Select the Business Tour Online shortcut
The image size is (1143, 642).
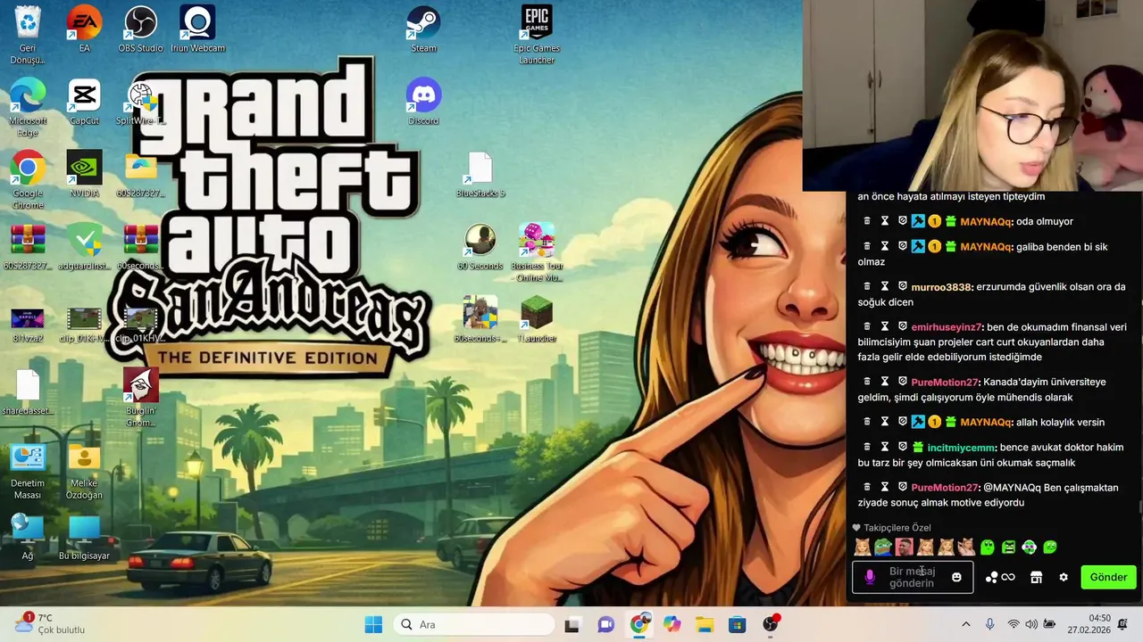point(536,252)
